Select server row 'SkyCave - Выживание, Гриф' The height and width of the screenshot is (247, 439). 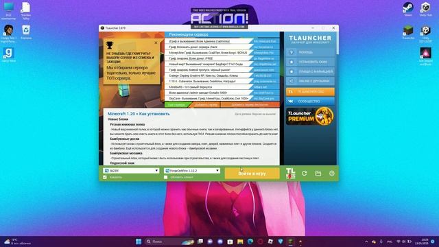222,99
